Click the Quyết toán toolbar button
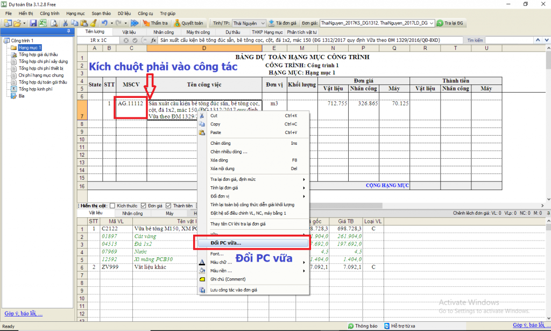The height and width of the screenshot is (331, 551). coord(188,23)
